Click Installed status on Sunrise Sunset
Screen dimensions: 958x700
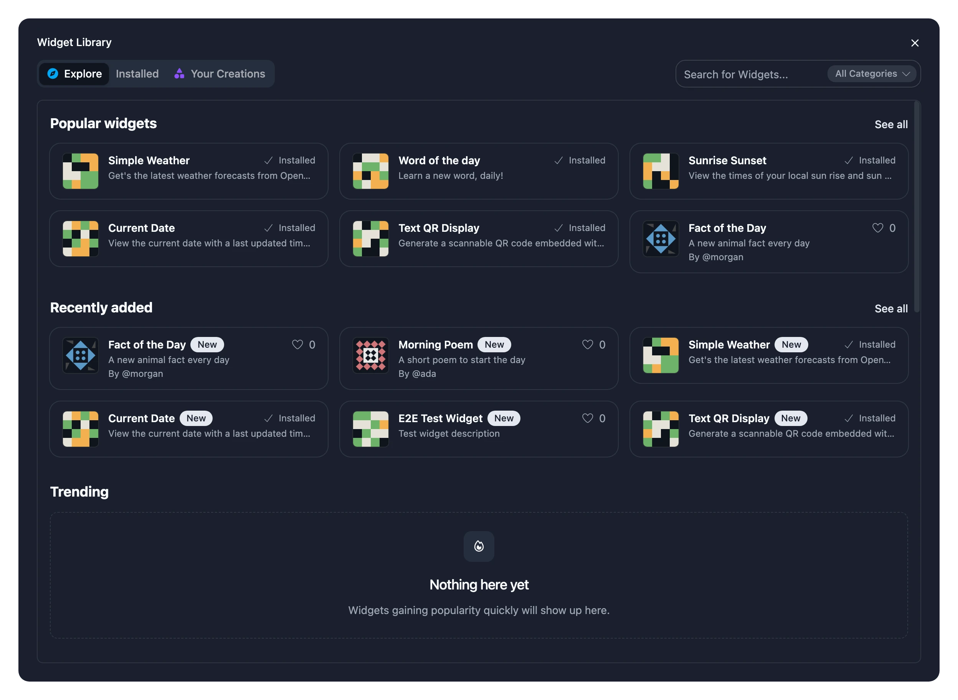pos(870,160)
